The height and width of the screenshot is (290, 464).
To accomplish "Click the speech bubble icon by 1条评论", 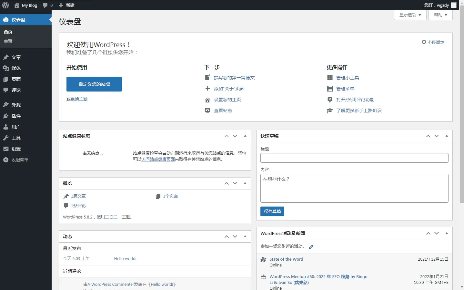I will point(66,206).
